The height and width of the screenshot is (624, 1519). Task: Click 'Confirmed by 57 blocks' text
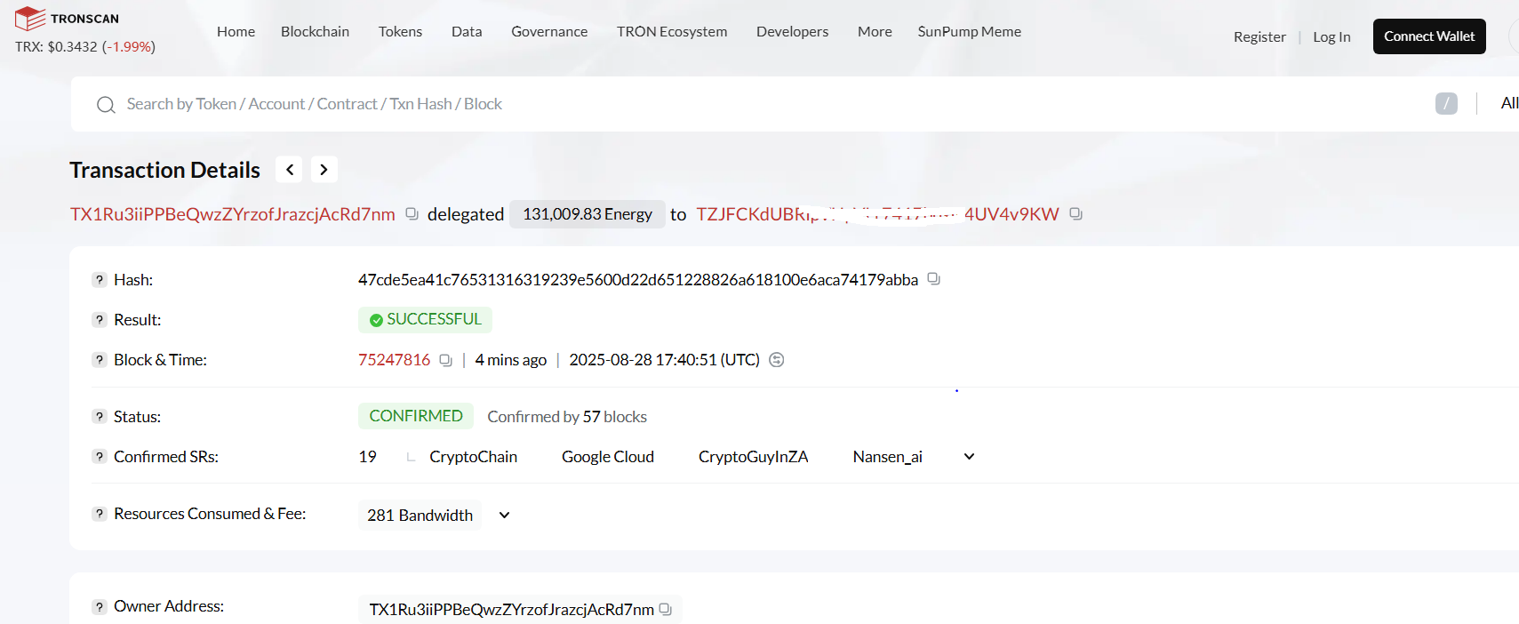point(567,417)
